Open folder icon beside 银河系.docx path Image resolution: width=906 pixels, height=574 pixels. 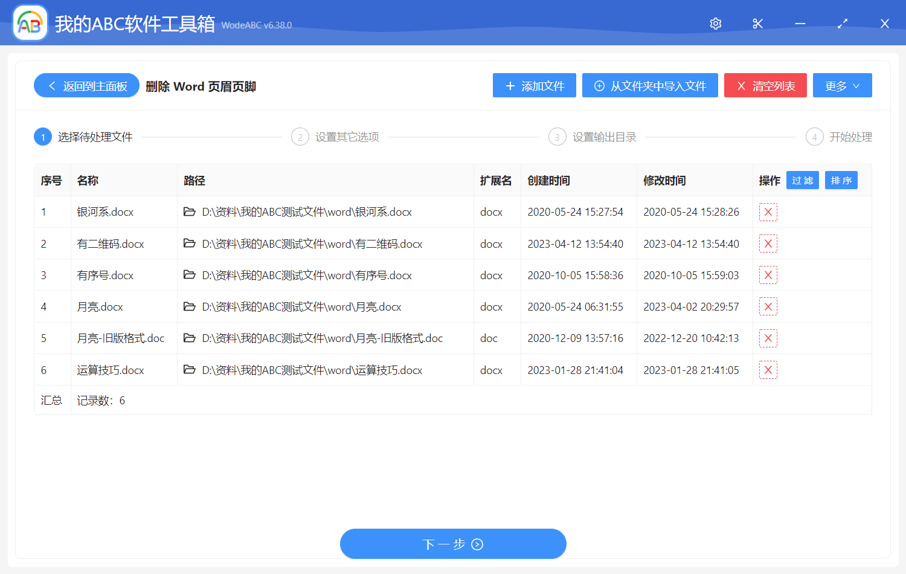189,211
